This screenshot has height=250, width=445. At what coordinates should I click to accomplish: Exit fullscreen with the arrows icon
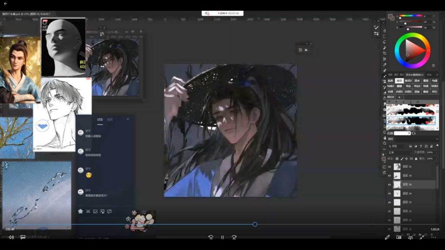pos(422,237)
